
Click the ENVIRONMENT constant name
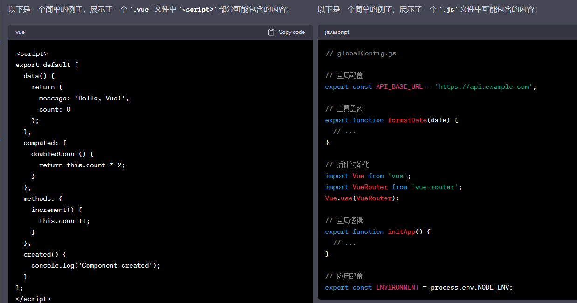click(398, 287)
